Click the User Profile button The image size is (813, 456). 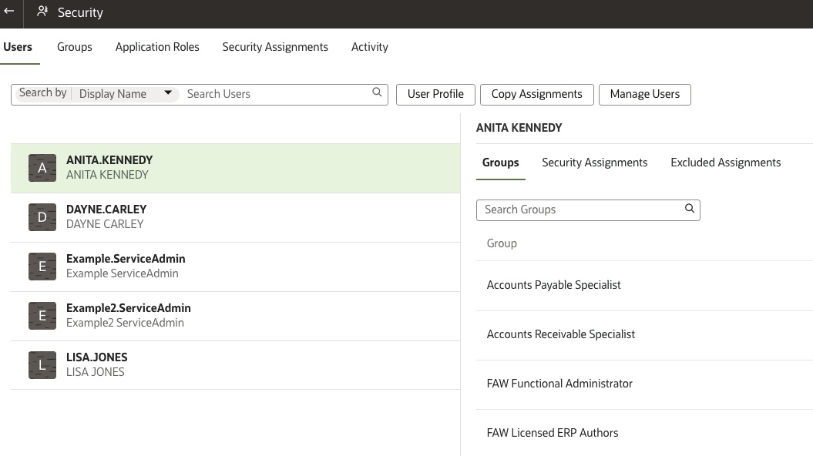(x=435, y=94)
